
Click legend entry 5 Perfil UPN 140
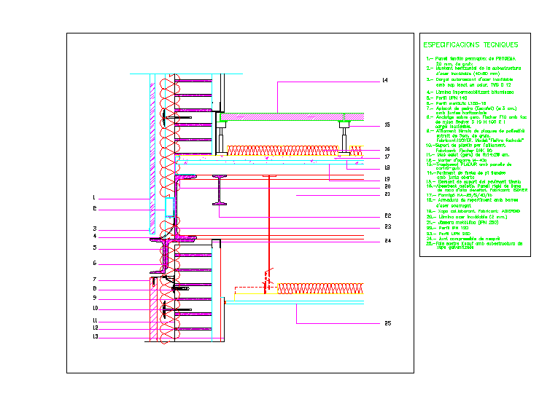pyautogui.click(x=447, y=98)
